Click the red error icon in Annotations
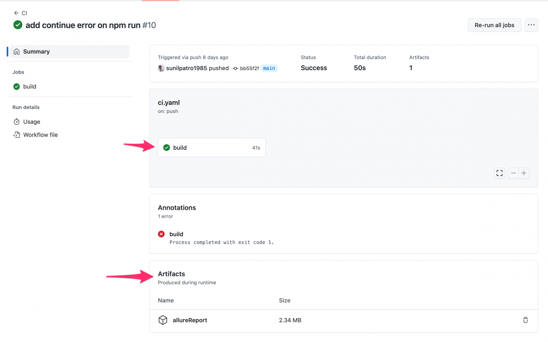 162,234
